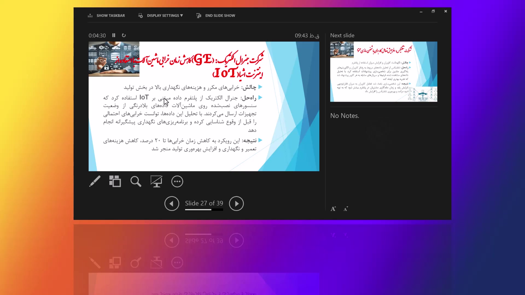Click the slide progress bar
This screenshot has width=525, height=295.
(204, 210)
